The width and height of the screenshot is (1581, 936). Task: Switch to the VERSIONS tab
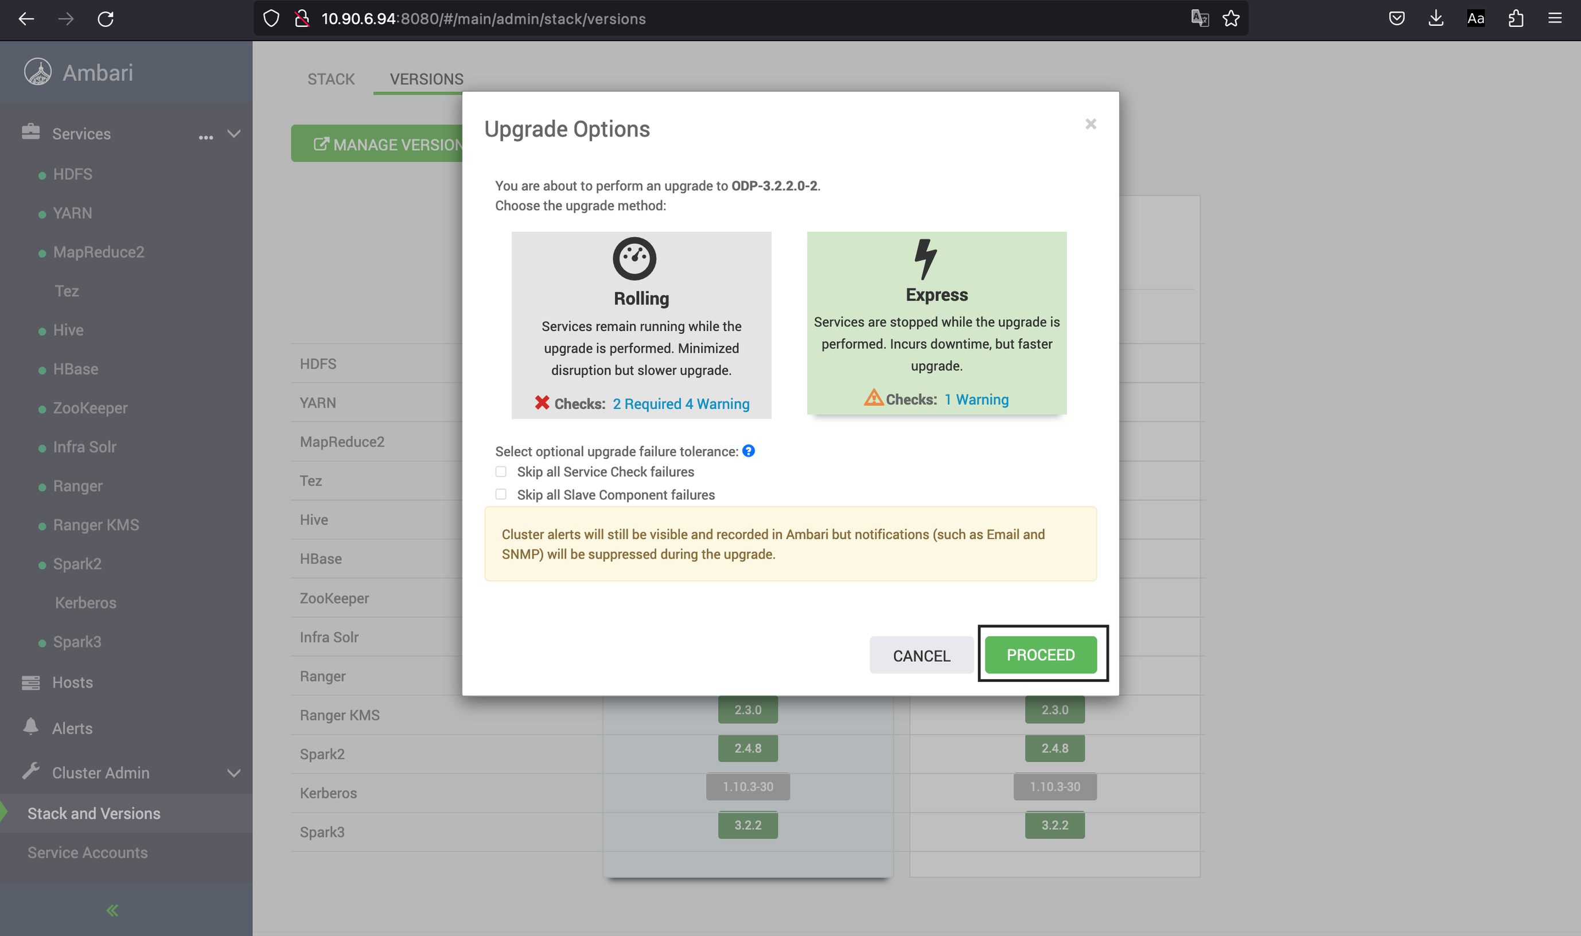(x=426, y=79)
